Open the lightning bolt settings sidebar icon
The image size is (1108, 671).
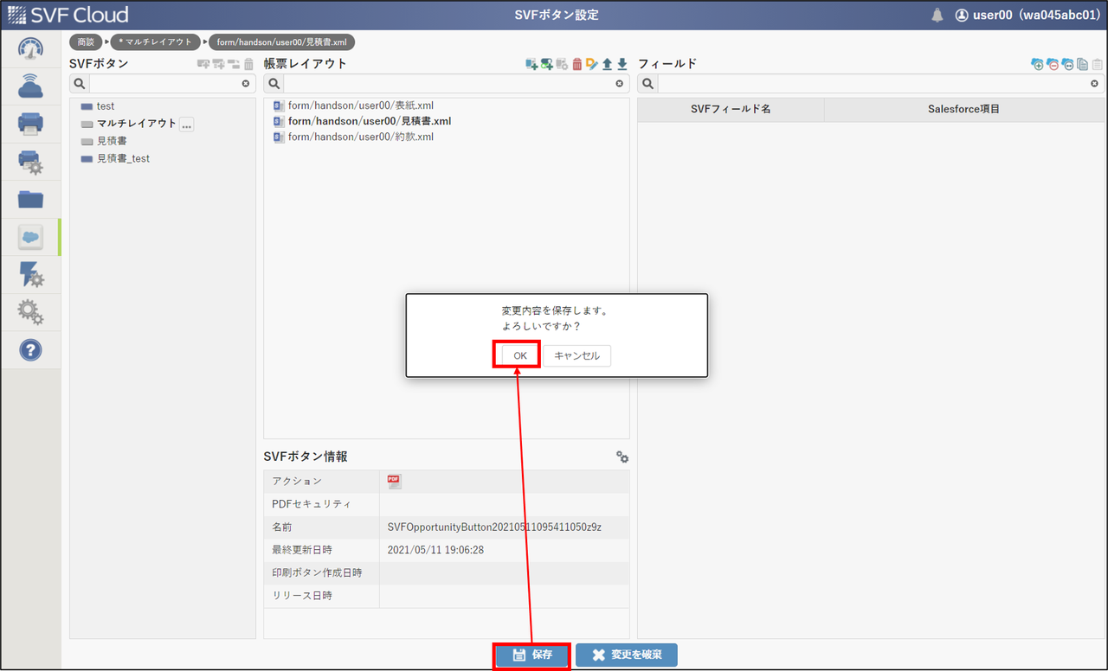(x=30, y=275)
